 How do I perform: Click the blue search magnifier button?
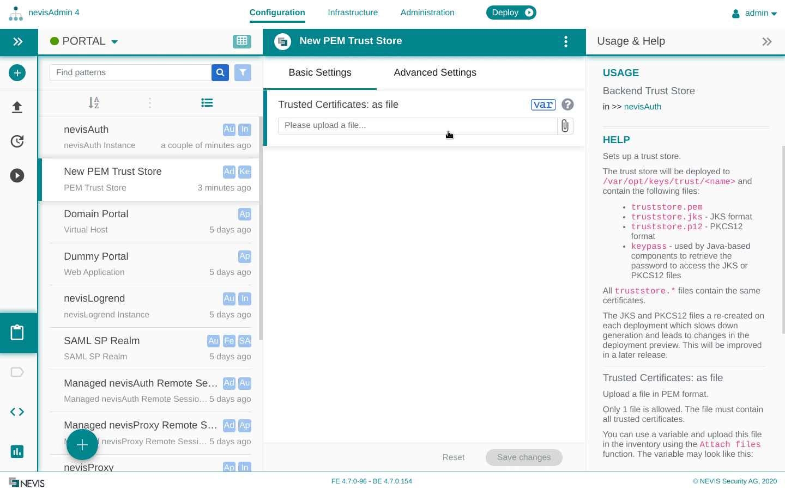pos(220,72)
